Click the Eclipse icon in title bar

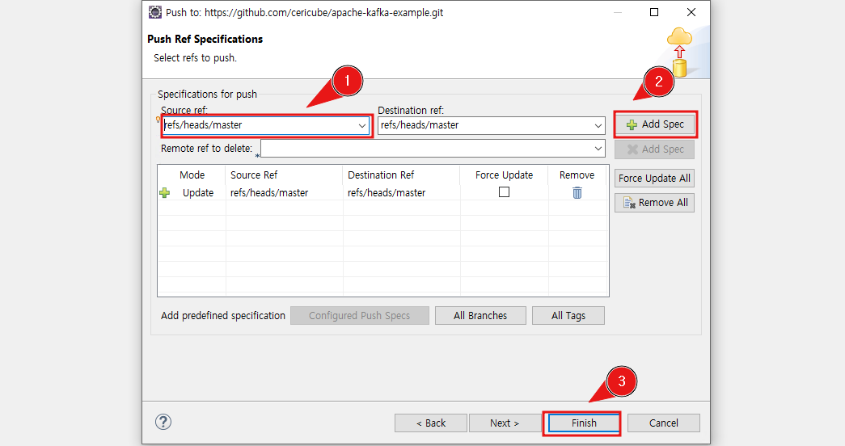click(x=155, y=12)
